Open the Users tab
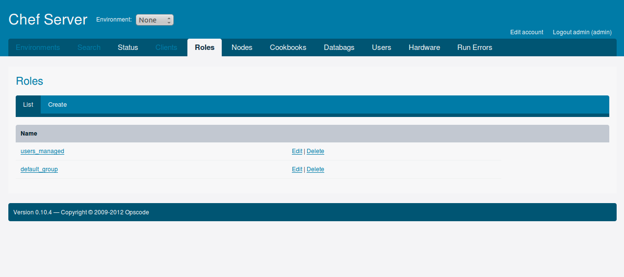The width and height of the screenshot is (624, 277). click(382, 47)
